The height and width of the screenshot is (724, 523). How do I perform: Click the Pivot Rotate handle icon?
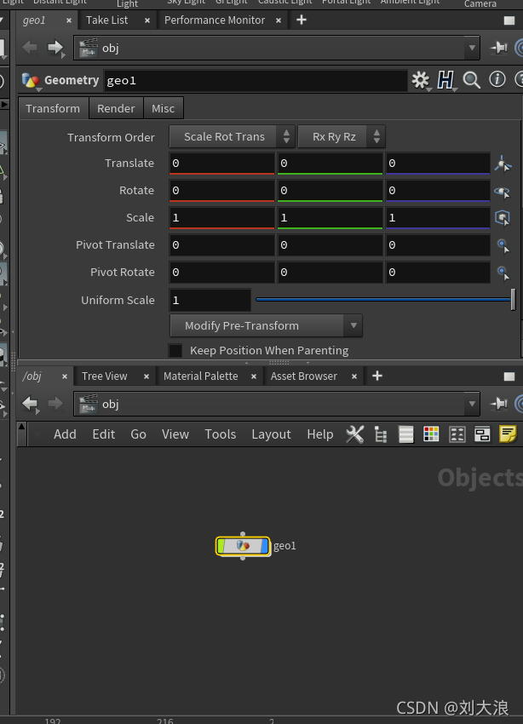(503, 273)
